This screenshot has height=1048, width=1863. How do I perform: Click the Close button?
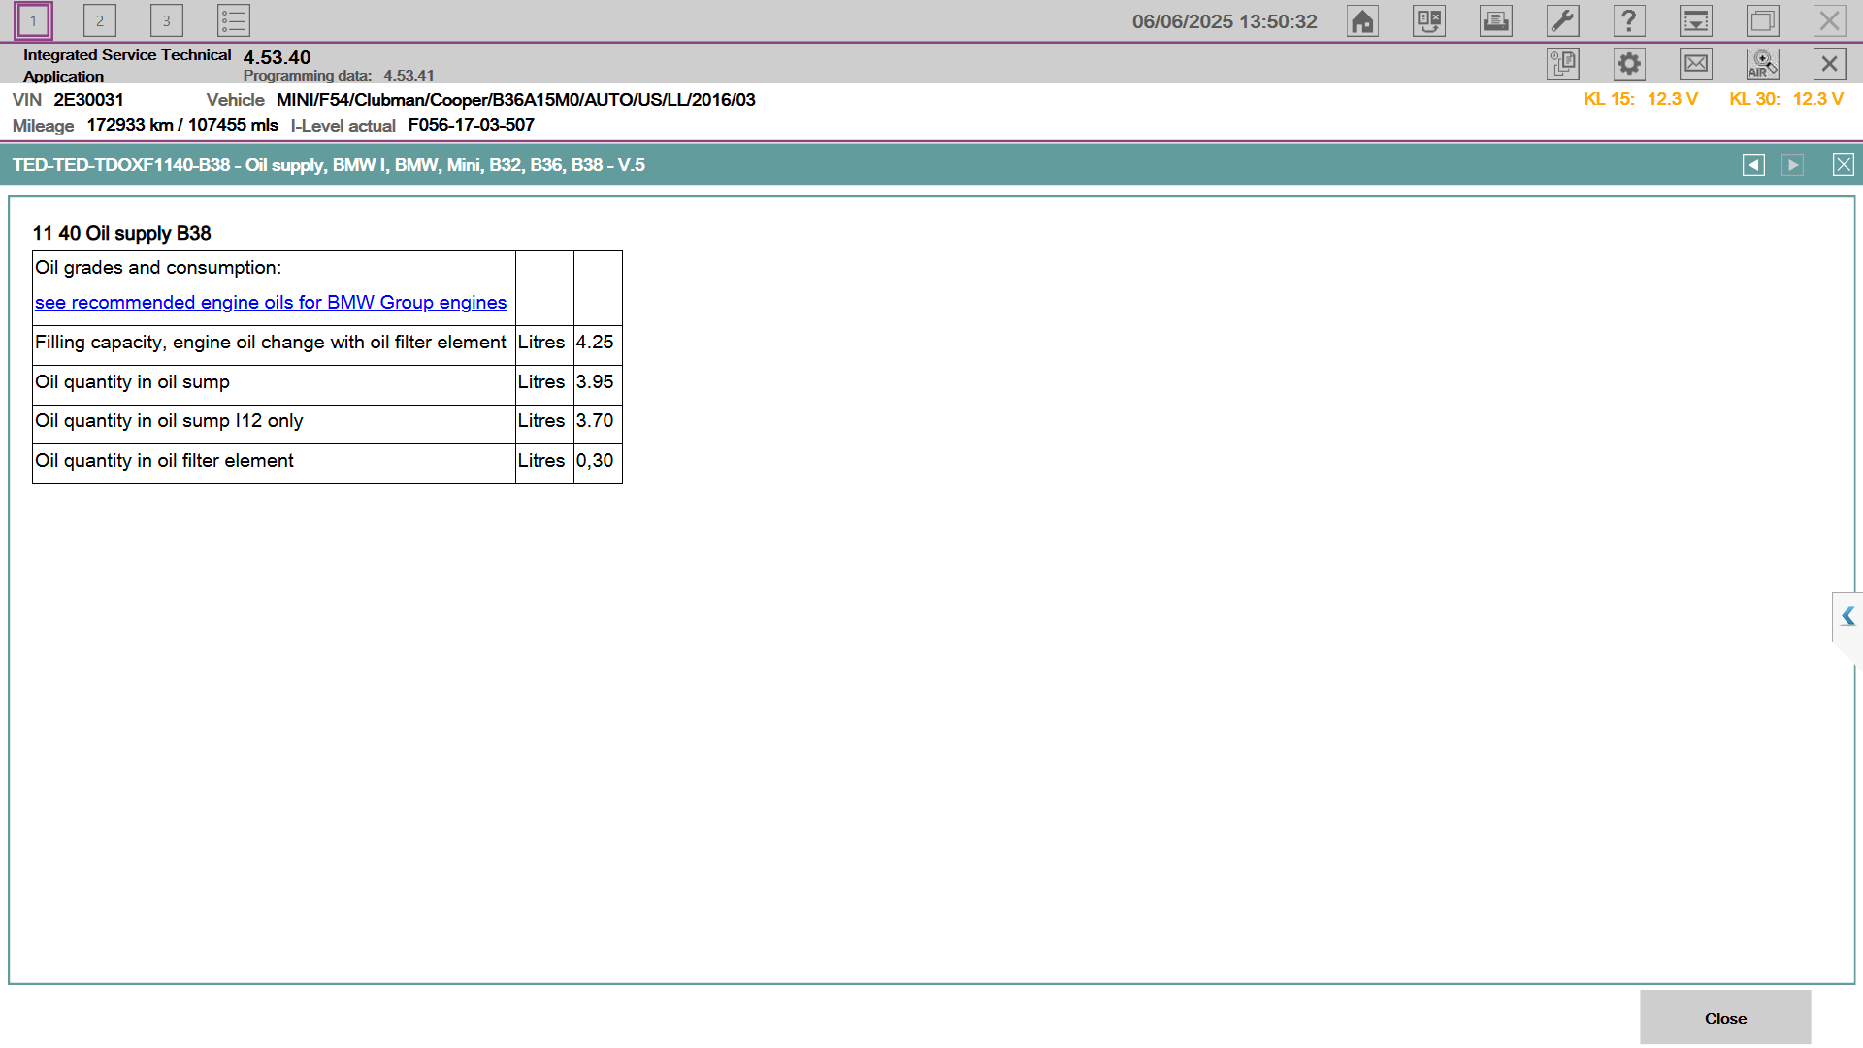1725,1018
